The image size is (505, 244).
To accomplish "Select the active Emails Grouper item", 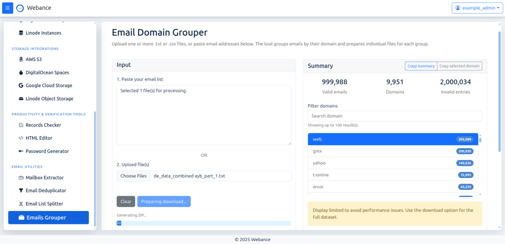I will pos(48,217).
